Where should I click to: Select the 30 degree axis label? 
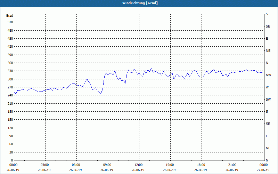[x=11, y=152]
